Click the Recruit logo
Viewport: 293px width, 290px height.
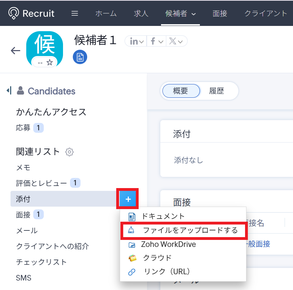click(32, 14)
